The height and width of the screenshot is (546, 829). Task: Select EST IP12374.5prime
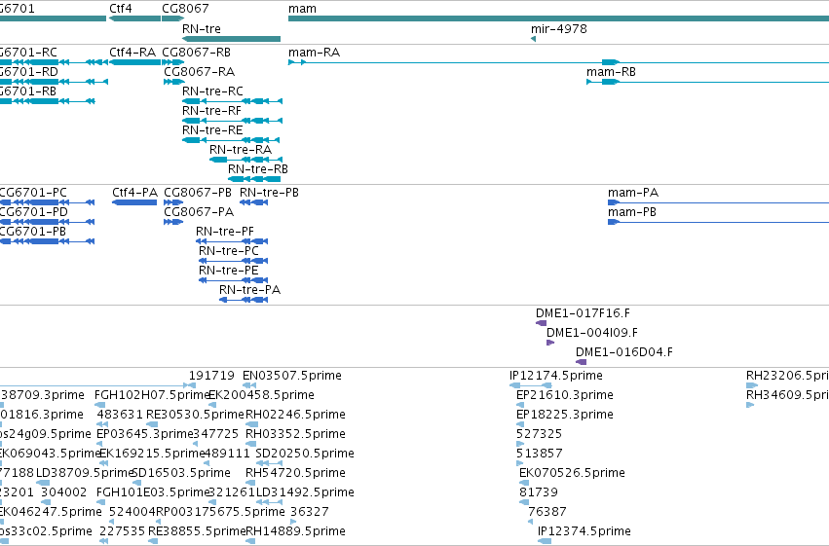click(x=584, y=532)
